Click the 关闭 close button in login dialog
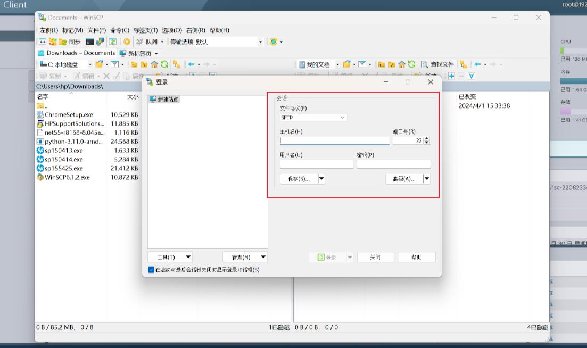 point(375,257)
